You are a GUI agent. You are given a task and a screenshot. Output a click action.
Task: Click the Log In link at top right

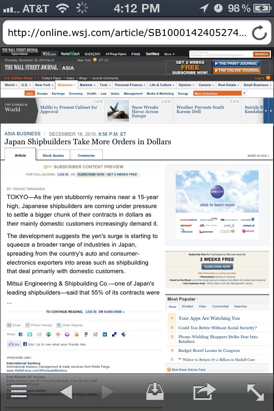tap(259, 78)
